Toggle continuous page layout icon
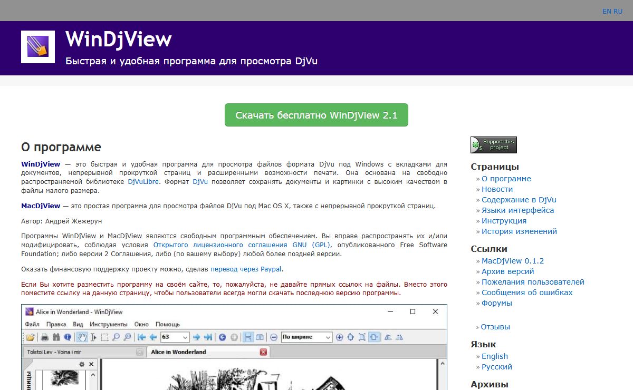The height and width of the screenshot is (390, 633). pyautogui.click(x=248, y=337)
